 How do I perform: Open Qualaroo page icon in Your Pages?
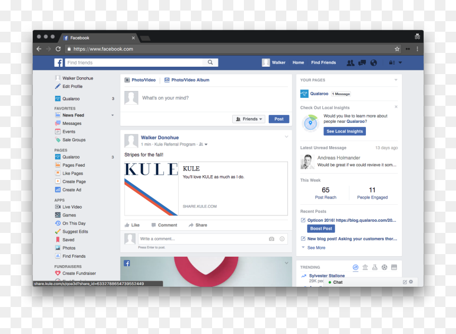pyautogui.click(x=304, y=94)
